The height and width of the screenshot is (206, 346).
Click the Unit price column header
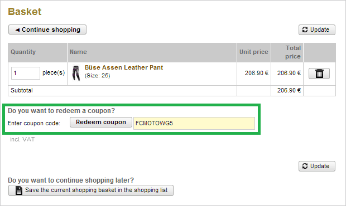(254, 52)
